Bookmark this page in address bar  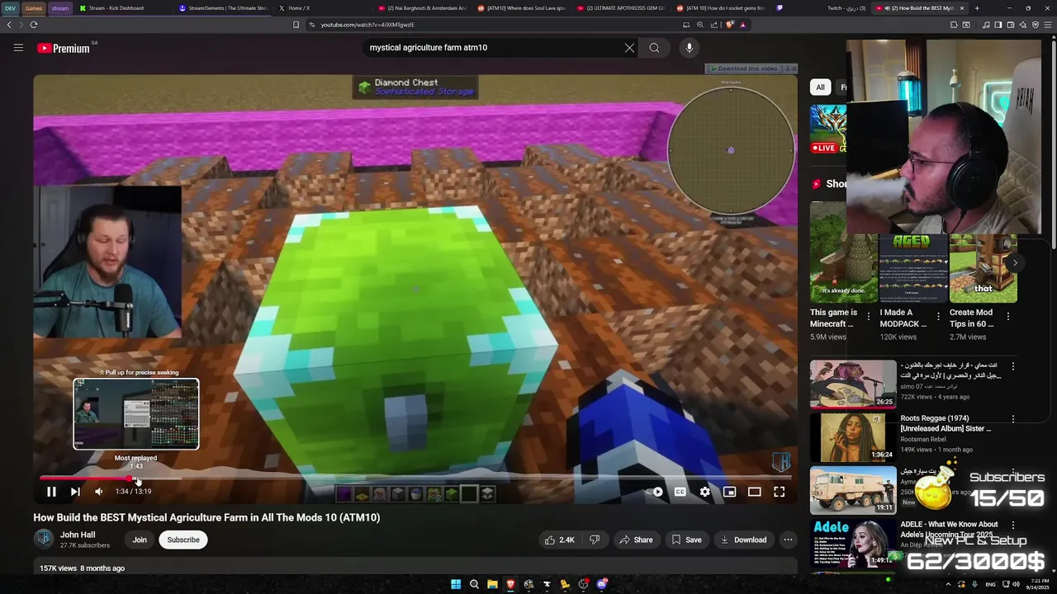tap(296, 25)
